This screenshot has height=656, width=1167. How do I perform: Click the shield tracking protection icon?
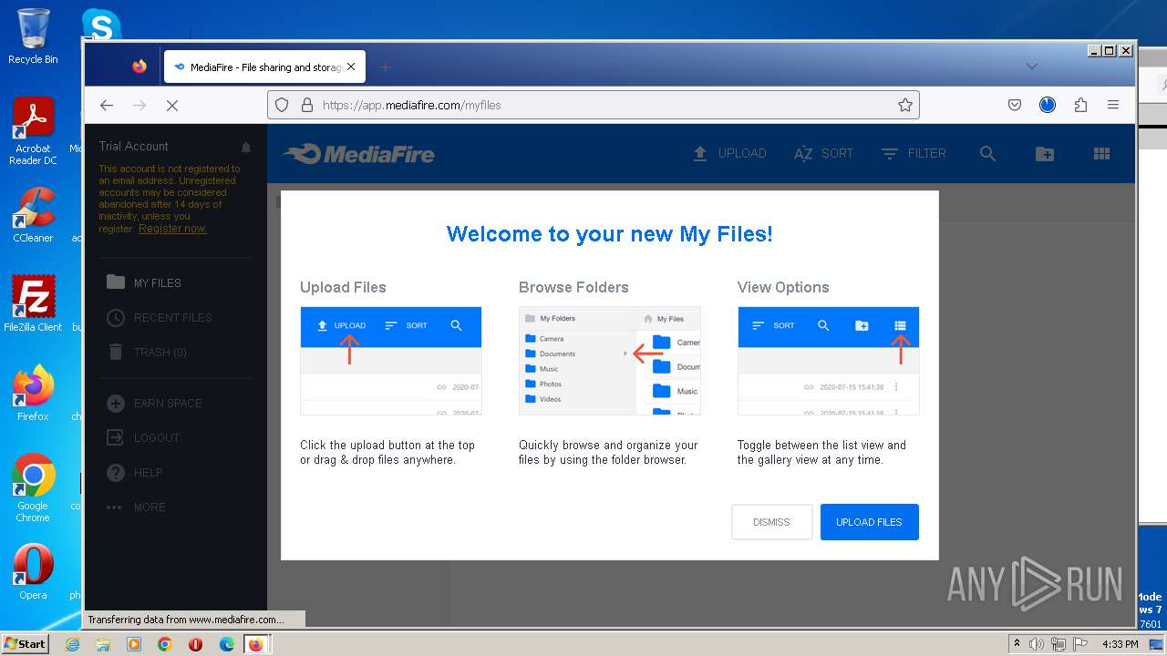[282, 105]
